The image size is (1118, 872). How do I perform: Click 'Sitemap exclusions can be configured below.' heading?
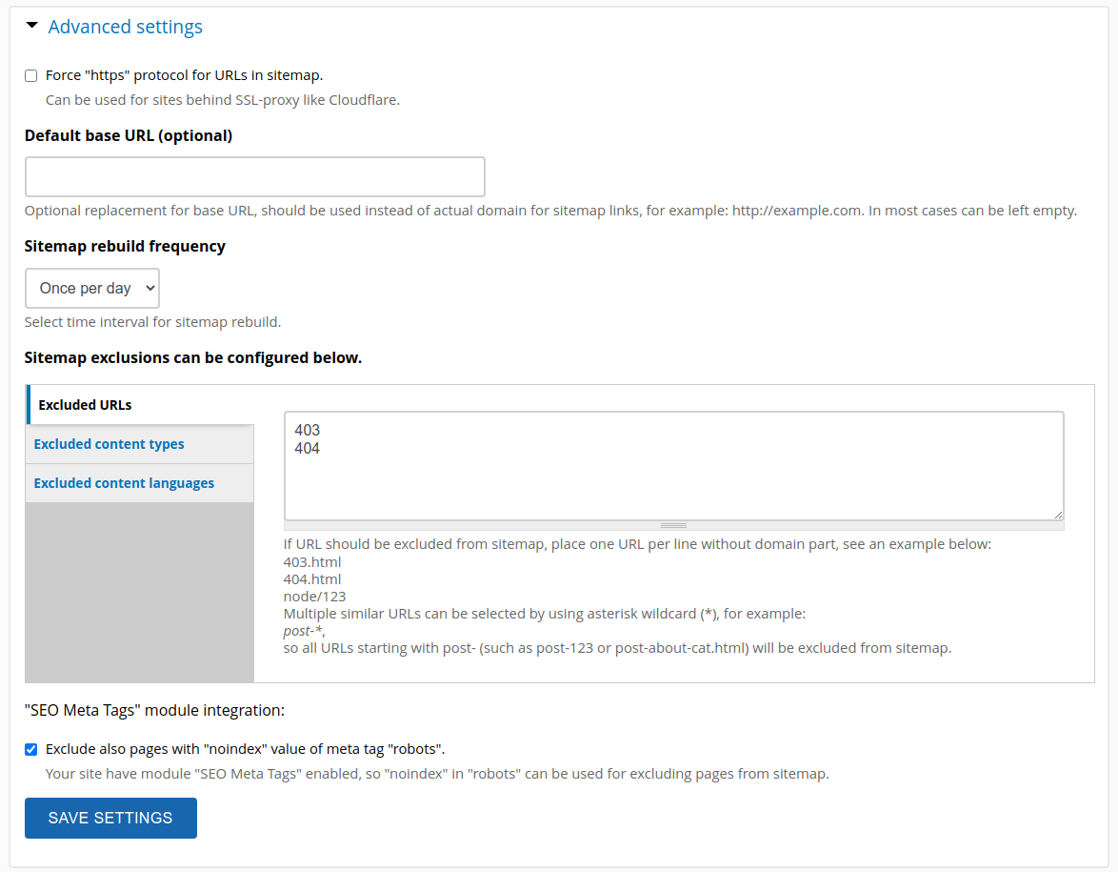point(193,357)
